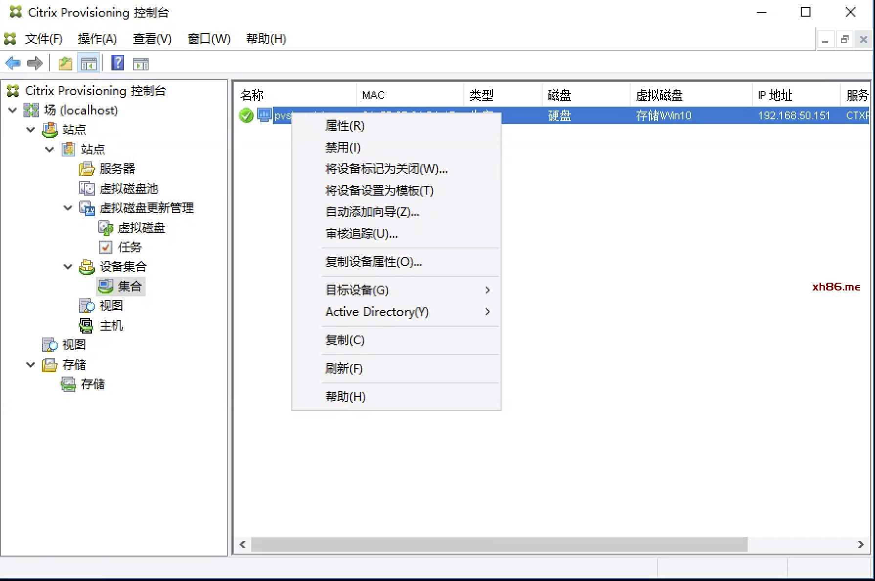The image size is (875, 581).
Task: Open the 窗口(W) menu
Action: point(209,39)
